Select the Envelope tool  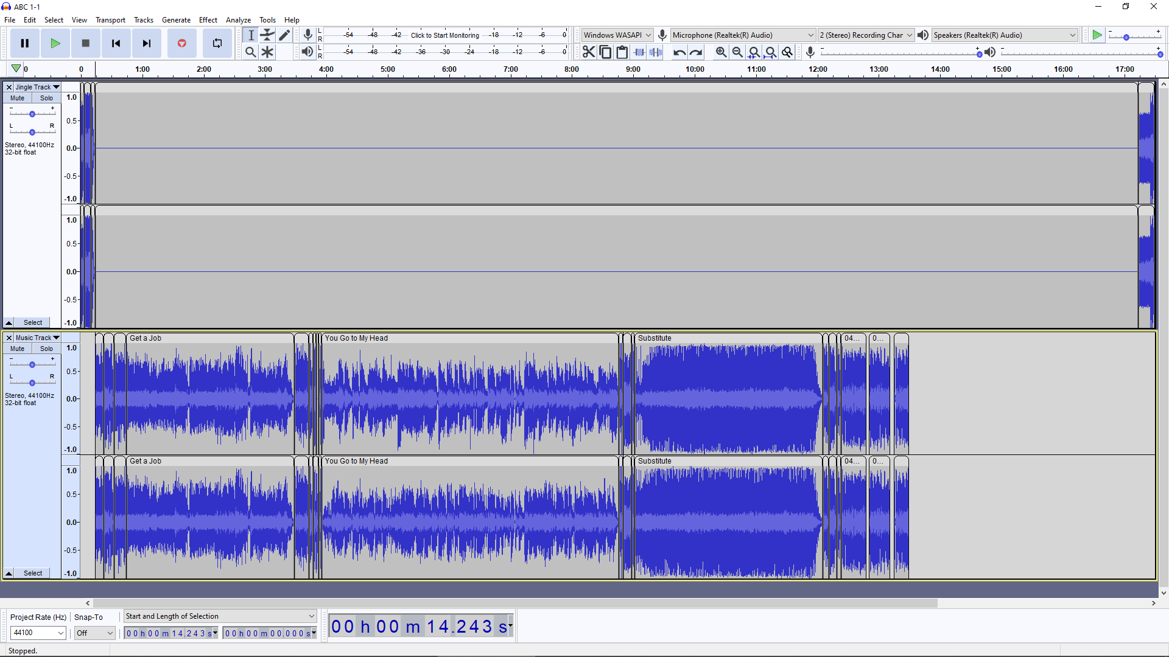[267, 35]
